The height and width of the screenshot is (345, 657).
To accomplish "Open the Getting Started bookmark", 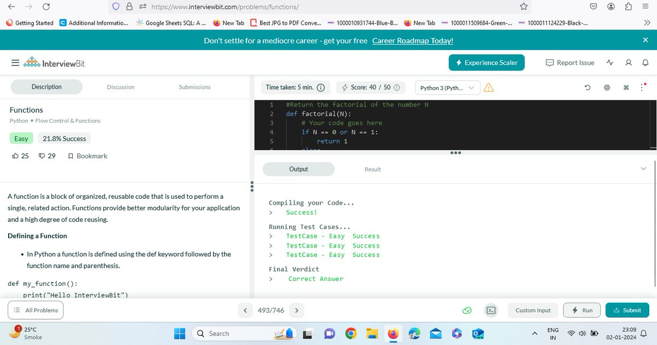I will (x=30, y=23).
